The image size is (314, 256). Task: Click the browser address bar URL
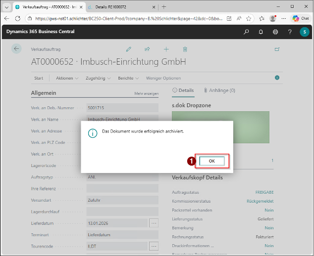click(x=129, y=19)
